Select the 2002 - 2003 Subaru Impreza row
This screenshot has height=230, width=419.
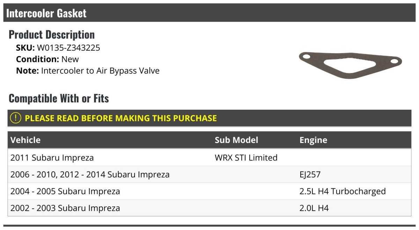click(x=209, y=208)
